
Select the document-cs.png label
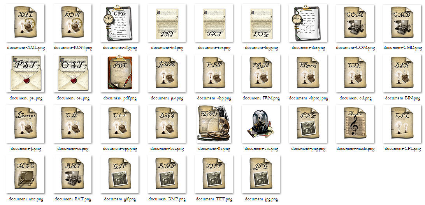tap(73, 149)
